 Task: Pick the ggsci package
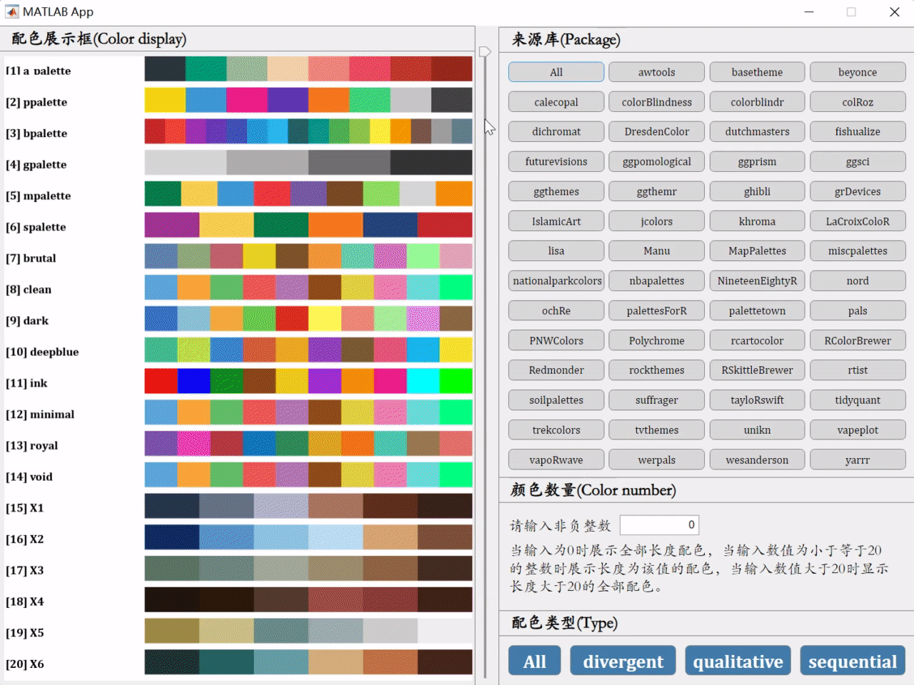coord(858,161)
